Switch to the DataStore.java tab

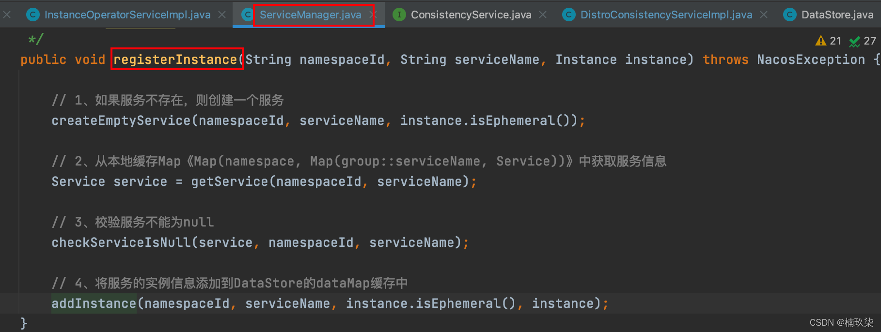point(837,15)
